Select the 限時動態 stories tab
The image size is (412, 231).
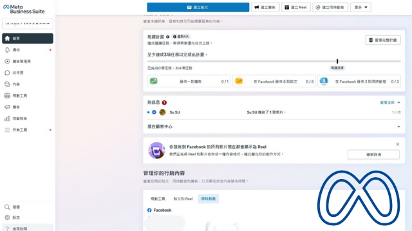[209, 199]
